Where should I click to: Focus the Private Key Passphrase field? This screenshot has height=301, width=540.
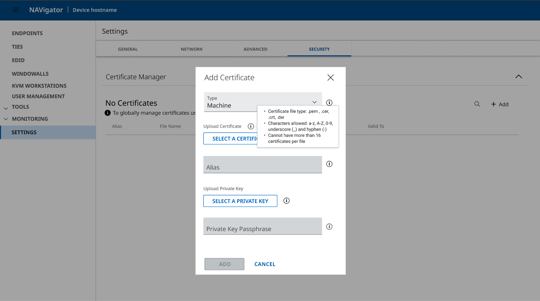262,226
